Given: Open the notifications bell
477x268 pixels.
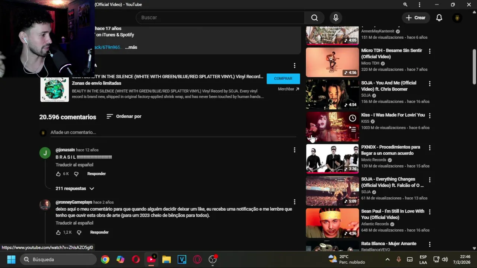Looking at the screenshot, I should coord(439,17).
